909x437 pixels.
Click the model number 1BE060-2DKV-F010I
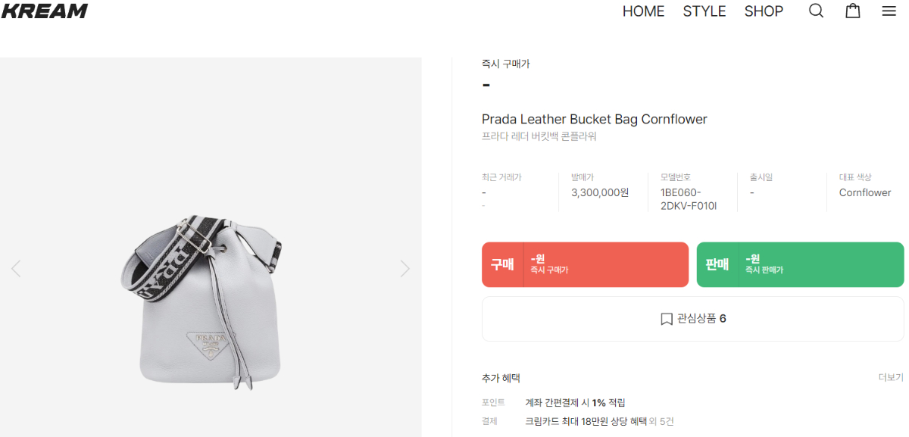689,198
